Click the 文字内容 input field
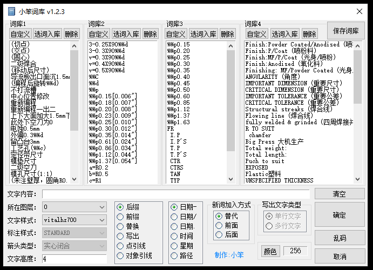This screenshot has width=373, height=270. point(175,194)
